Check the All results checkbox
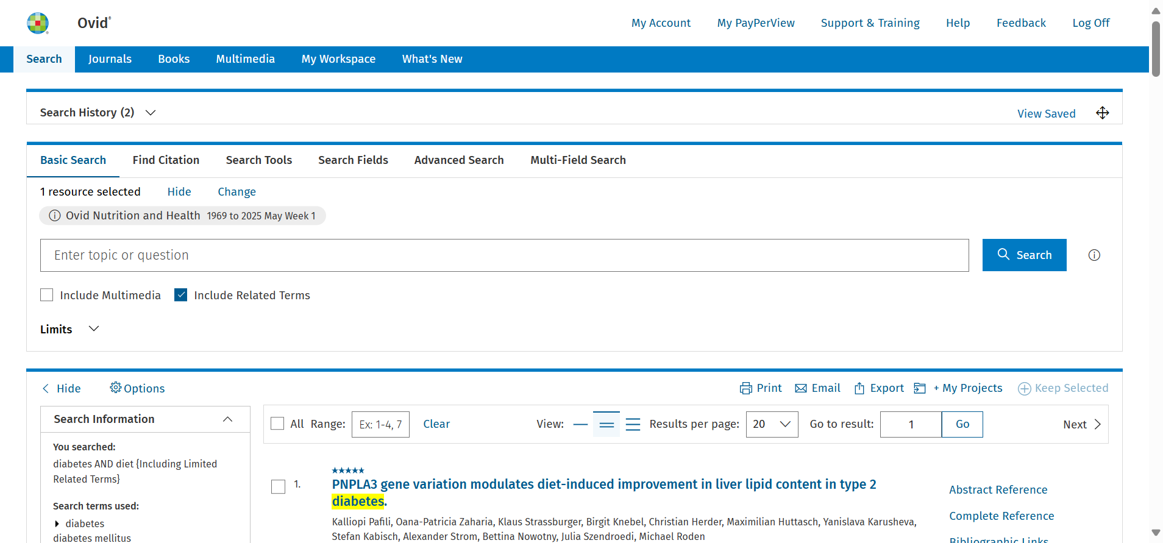Image resolution: width=1163 pixels, height=543 pixels. 277,424
